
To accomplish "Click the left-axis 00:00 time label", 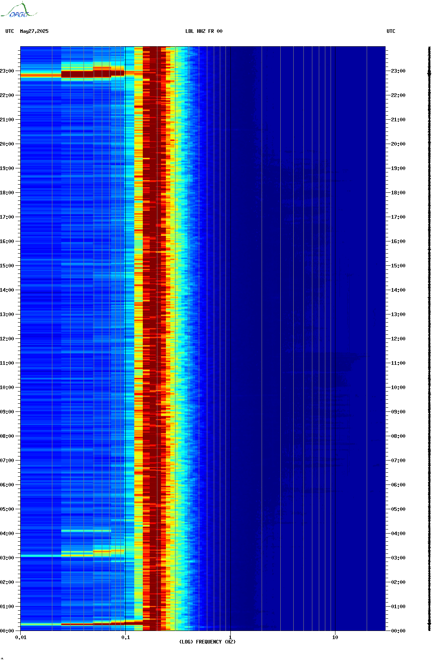I will tap(7, 631).
